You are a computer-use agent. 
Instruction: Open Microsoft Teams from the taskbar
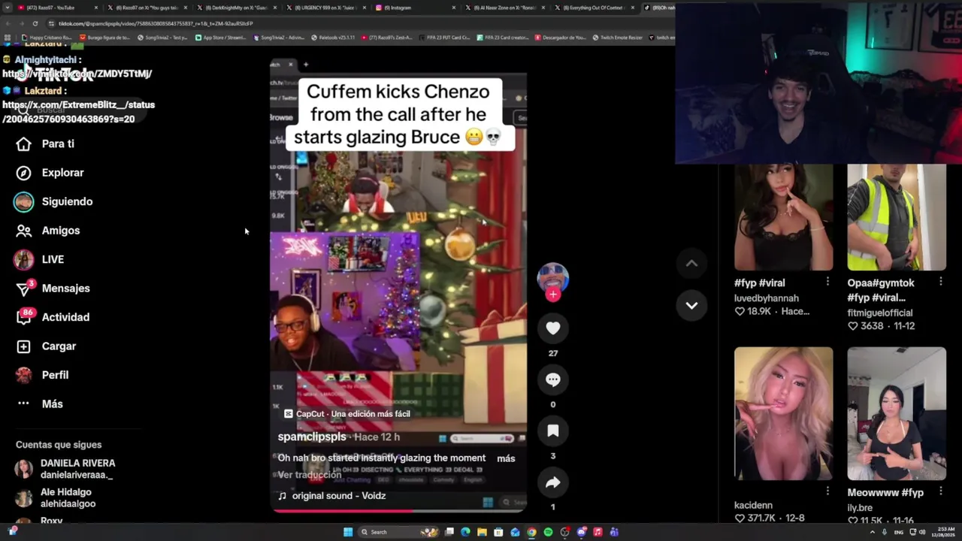click(614, 532)
